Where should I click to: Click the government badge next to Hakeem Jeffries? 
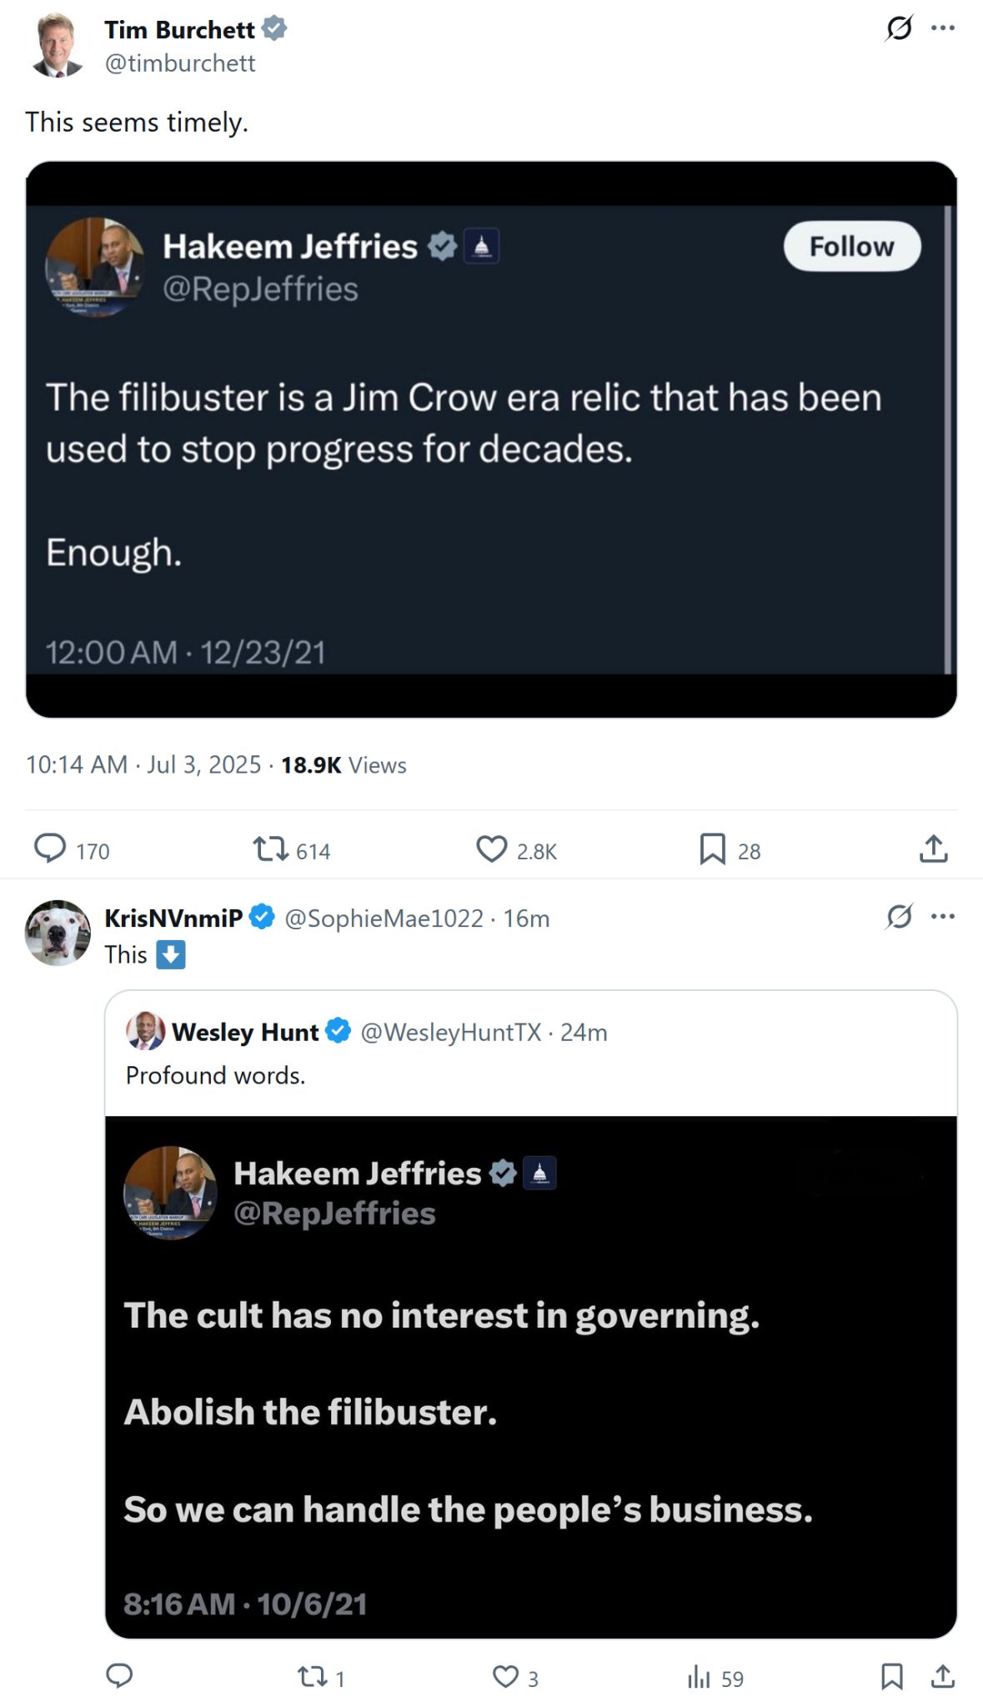click(480, 246)
